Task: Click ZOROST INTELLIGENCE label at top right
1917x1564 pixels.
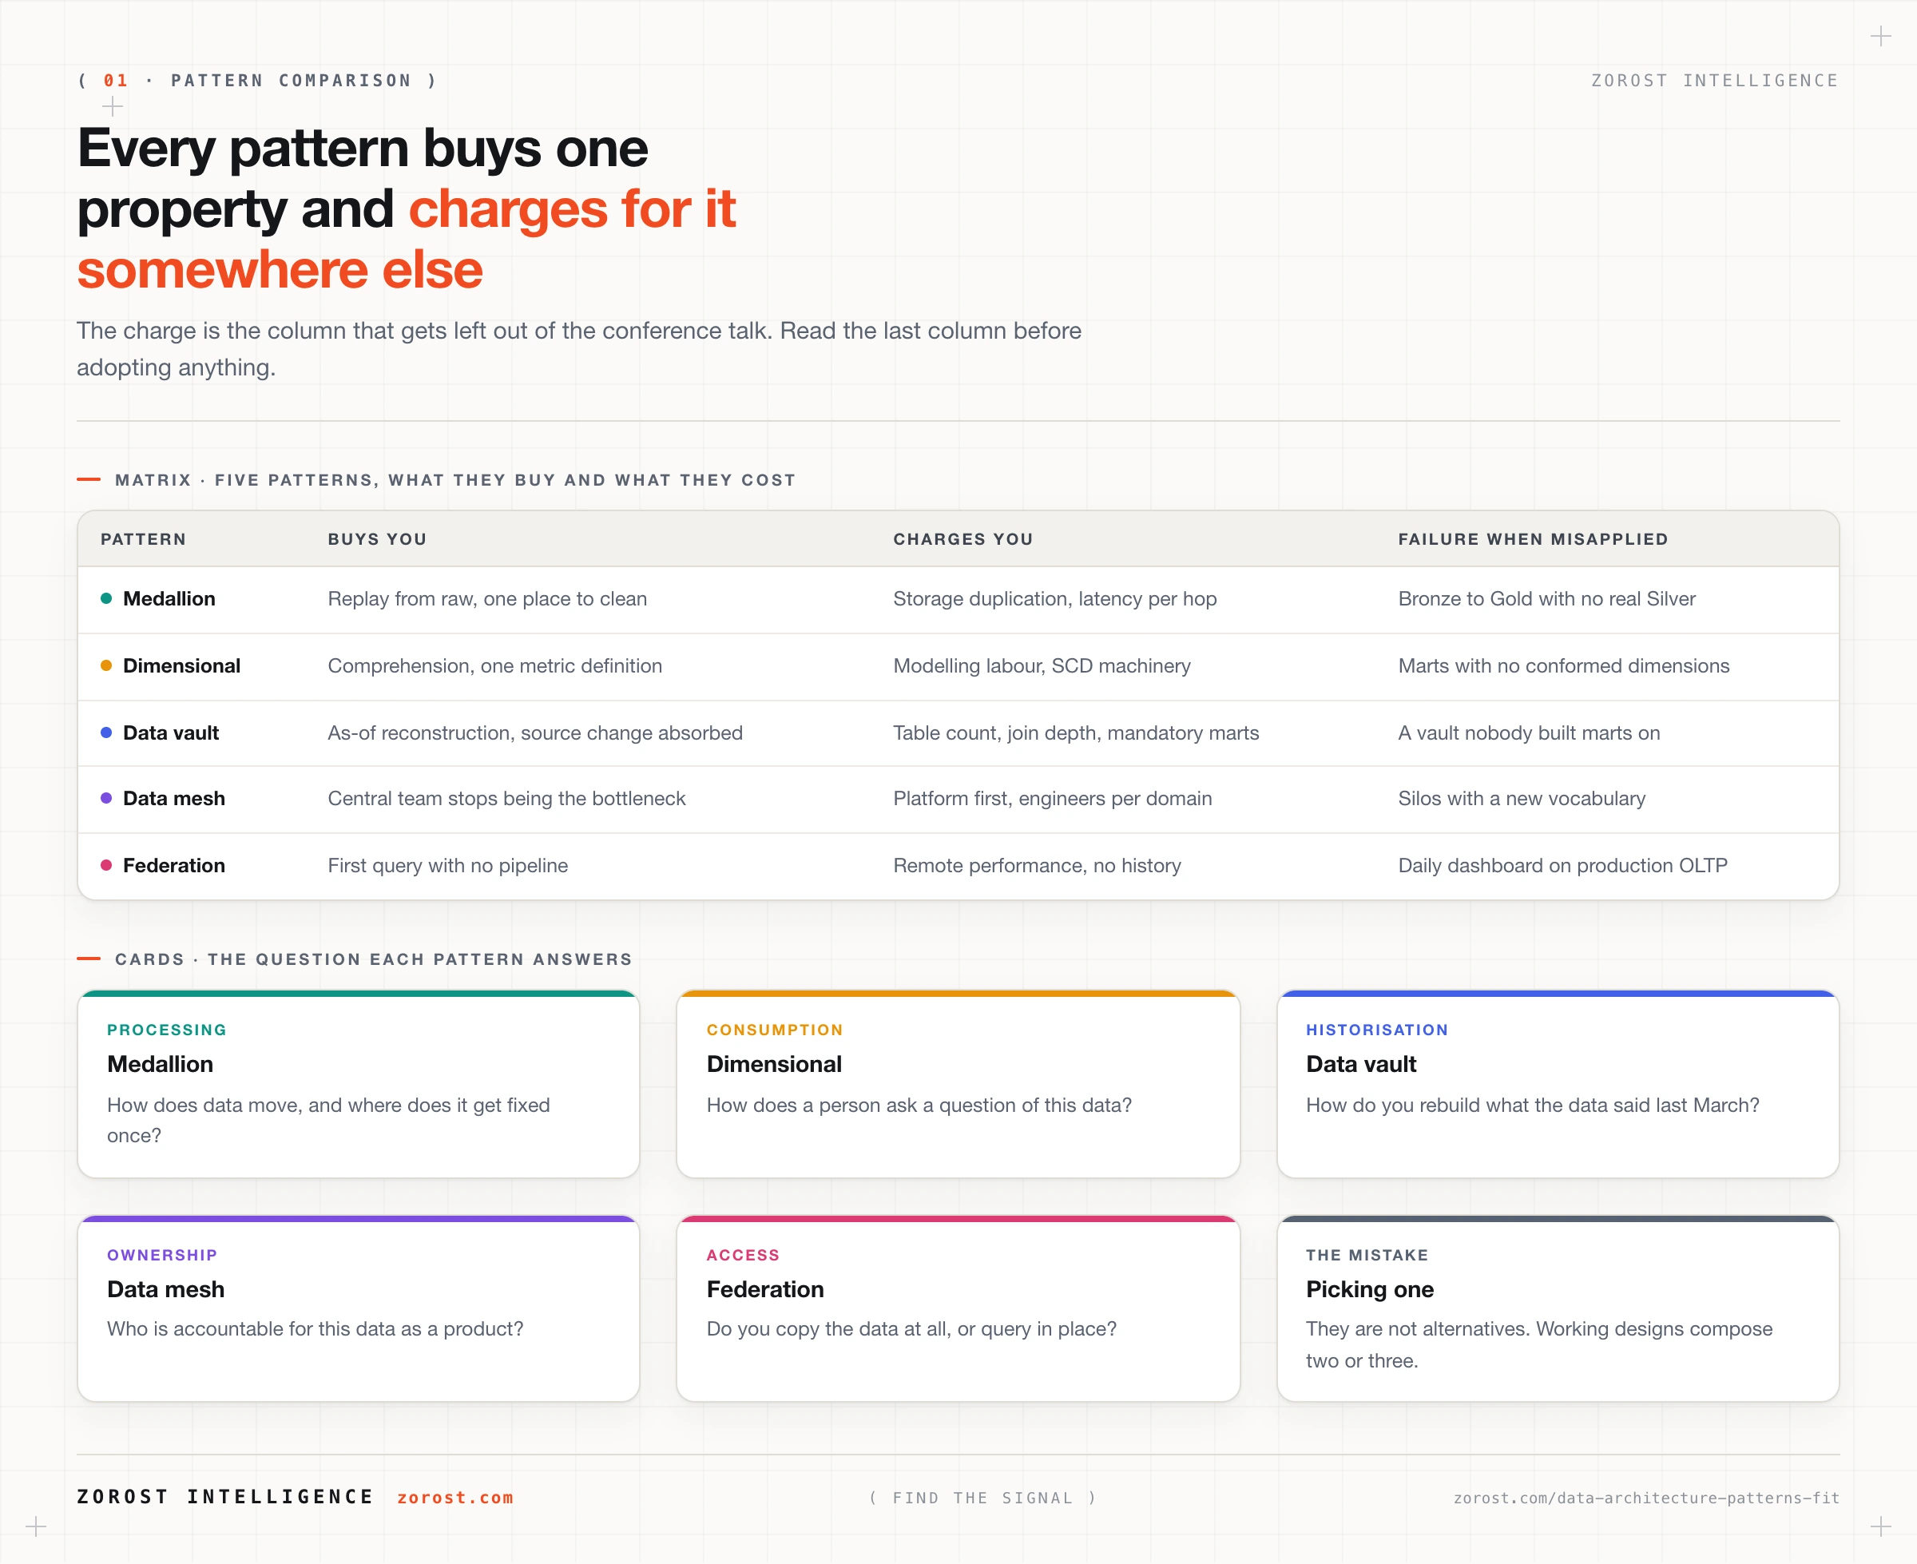Action: coord(1714,80)
